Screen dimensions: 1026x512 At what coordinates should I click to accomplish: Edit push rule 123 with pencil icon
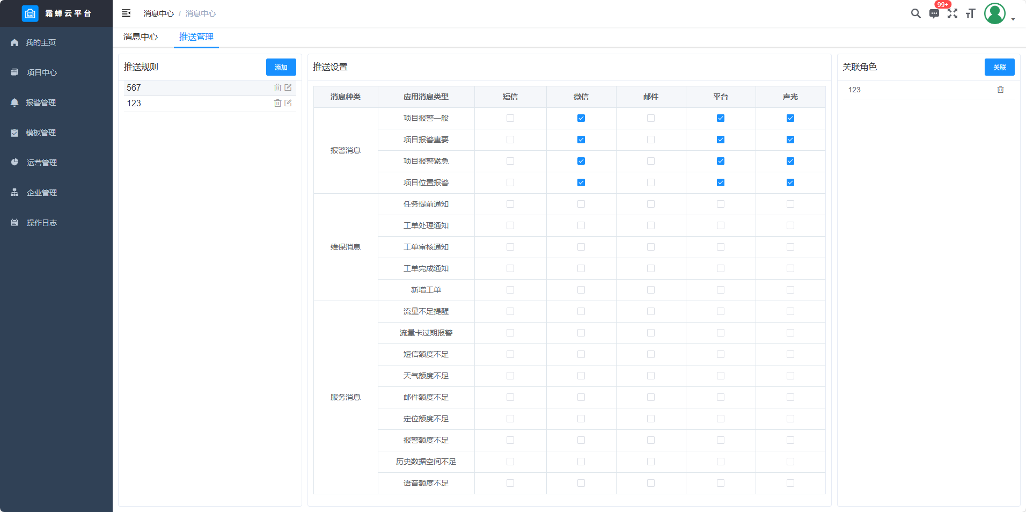point(288,103)
